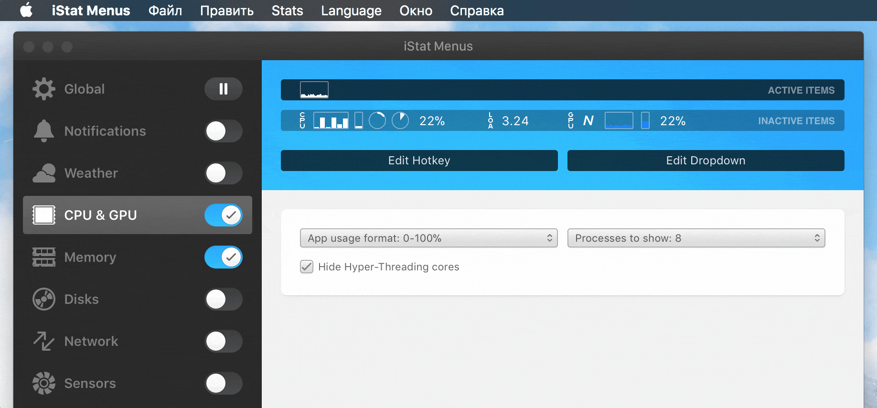Enable the Weather toggle
The height and width of the screenshot is (408, 877).
pos(224,173)
